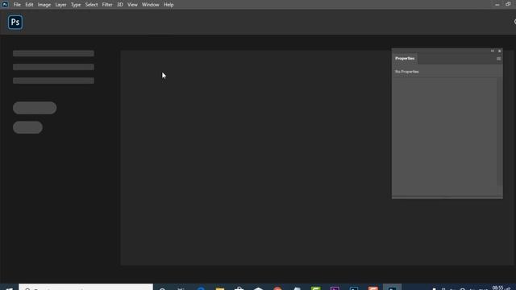Click the "No Properties" text
Viewport: 516px width, 290px height.
(406, 72)
